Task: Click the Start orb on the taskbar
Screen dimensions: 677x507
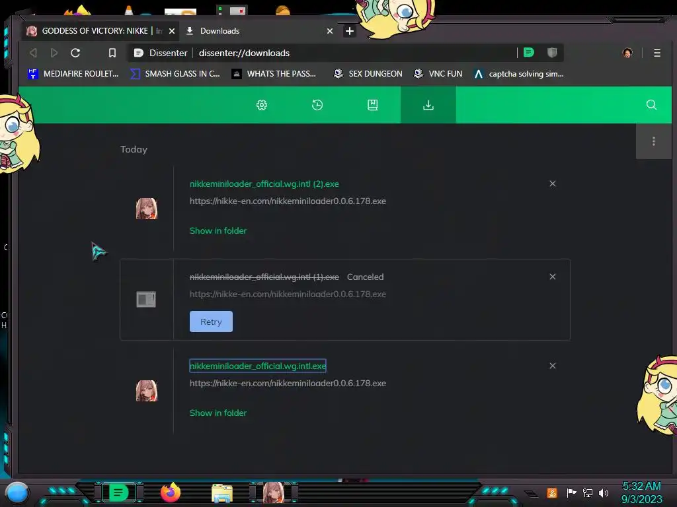Action: 17,492
